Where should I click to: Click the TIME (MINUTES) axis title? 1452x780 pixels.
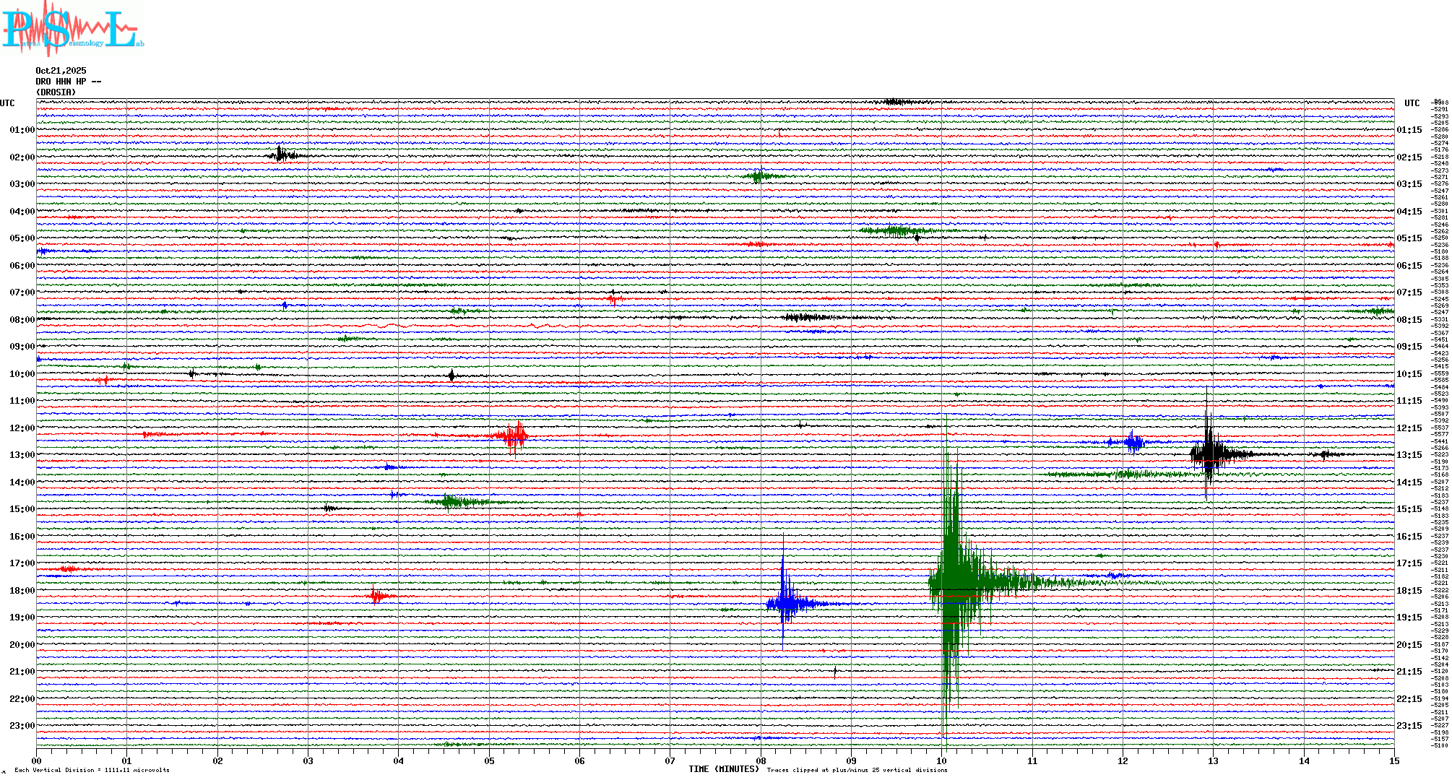[x=723, y=769]
